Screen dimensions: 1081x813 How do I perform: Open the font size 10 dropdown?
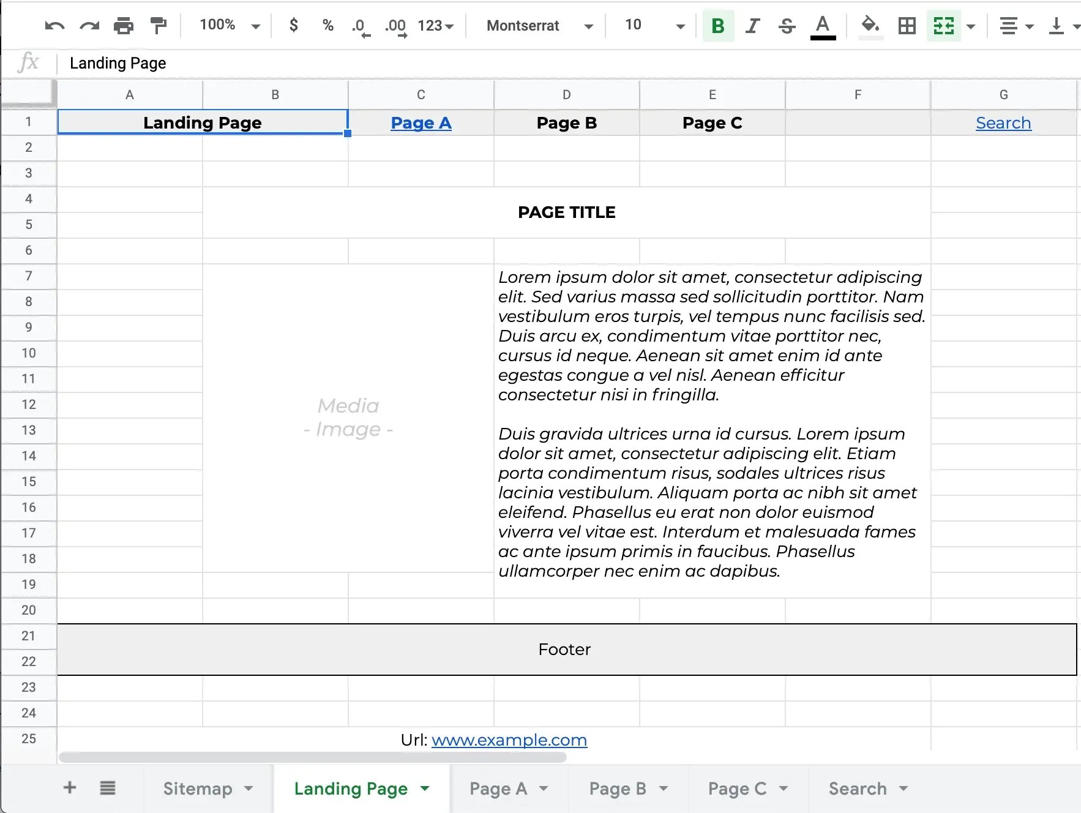point(654,25)
